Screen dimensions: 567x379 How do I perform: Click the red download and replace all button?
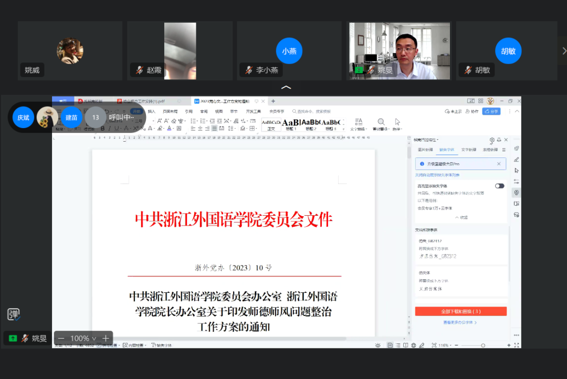(x=460, y=312)
